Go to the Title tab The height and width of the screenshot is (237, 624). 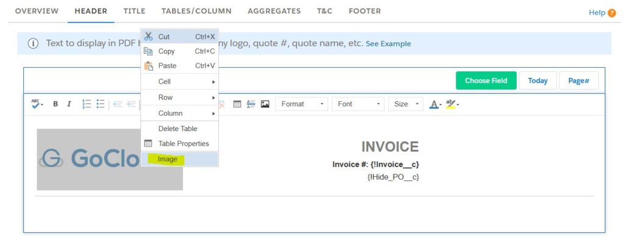[x=134, y=11]
